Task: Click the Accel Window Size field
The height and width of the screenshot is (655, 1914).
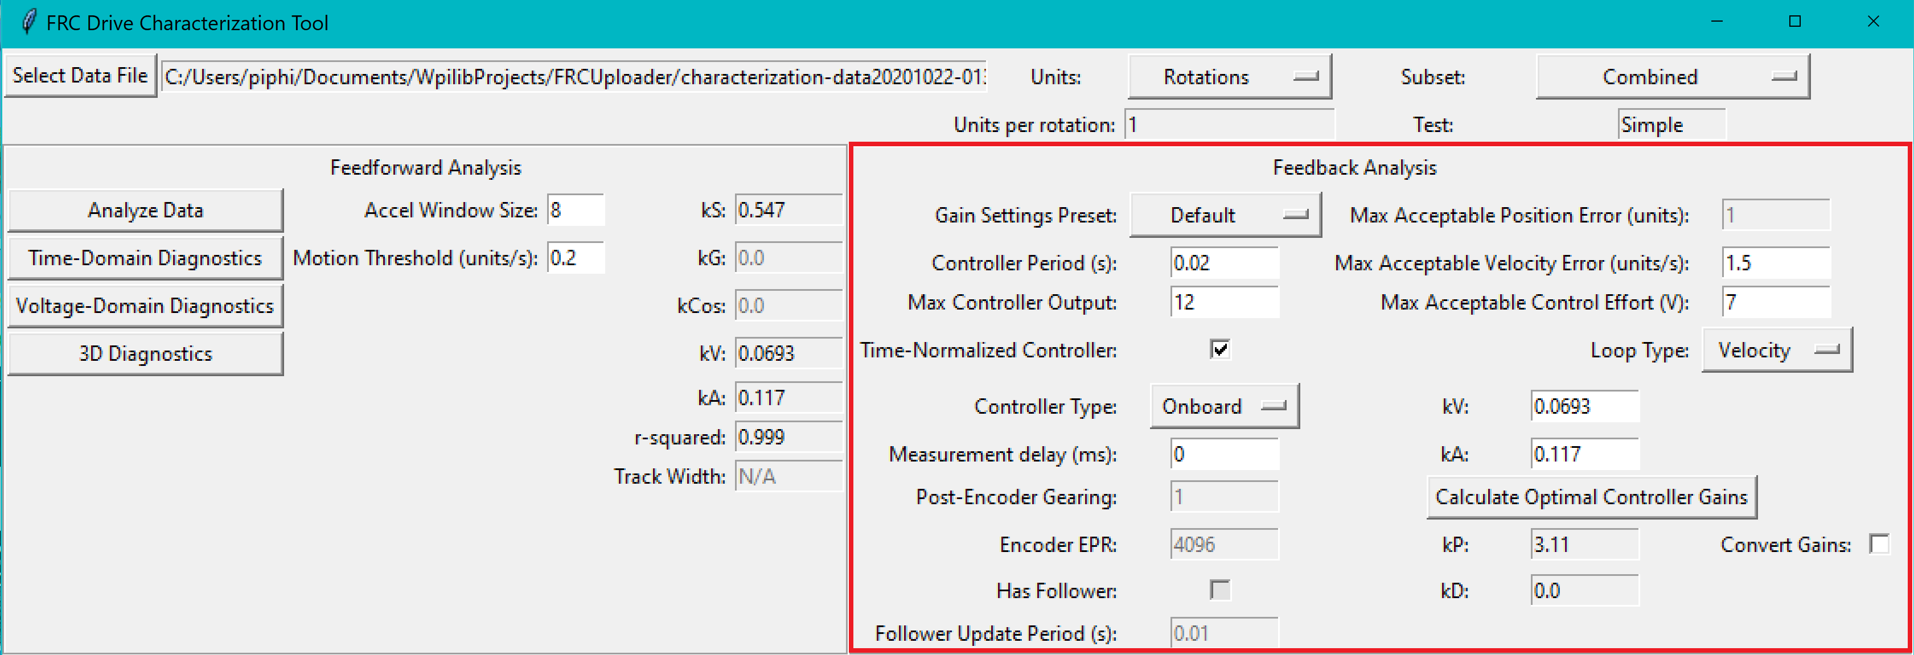Action: [575, 210]
